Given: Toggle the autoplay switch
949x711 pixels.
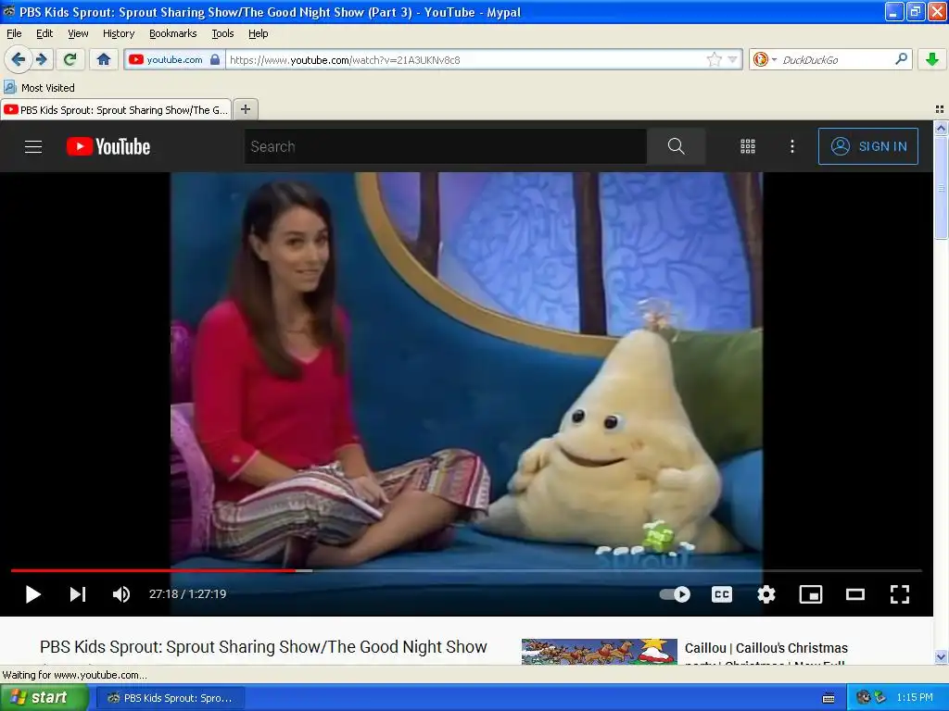Looking at the screenshot, I should click(x=675, y=594).
